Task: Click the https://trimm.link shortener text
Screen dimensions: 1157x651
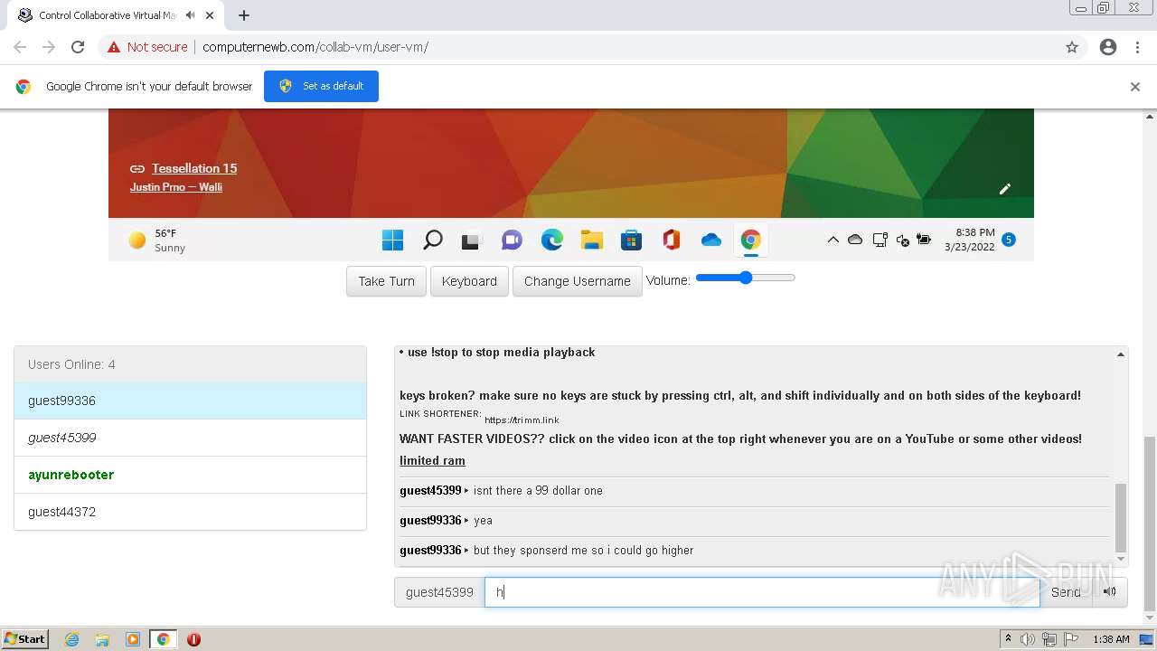Action: 522,420
